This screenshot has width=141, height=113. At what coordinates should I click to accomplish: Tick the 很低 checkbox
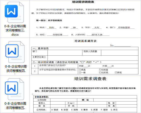tap(116, 73)
